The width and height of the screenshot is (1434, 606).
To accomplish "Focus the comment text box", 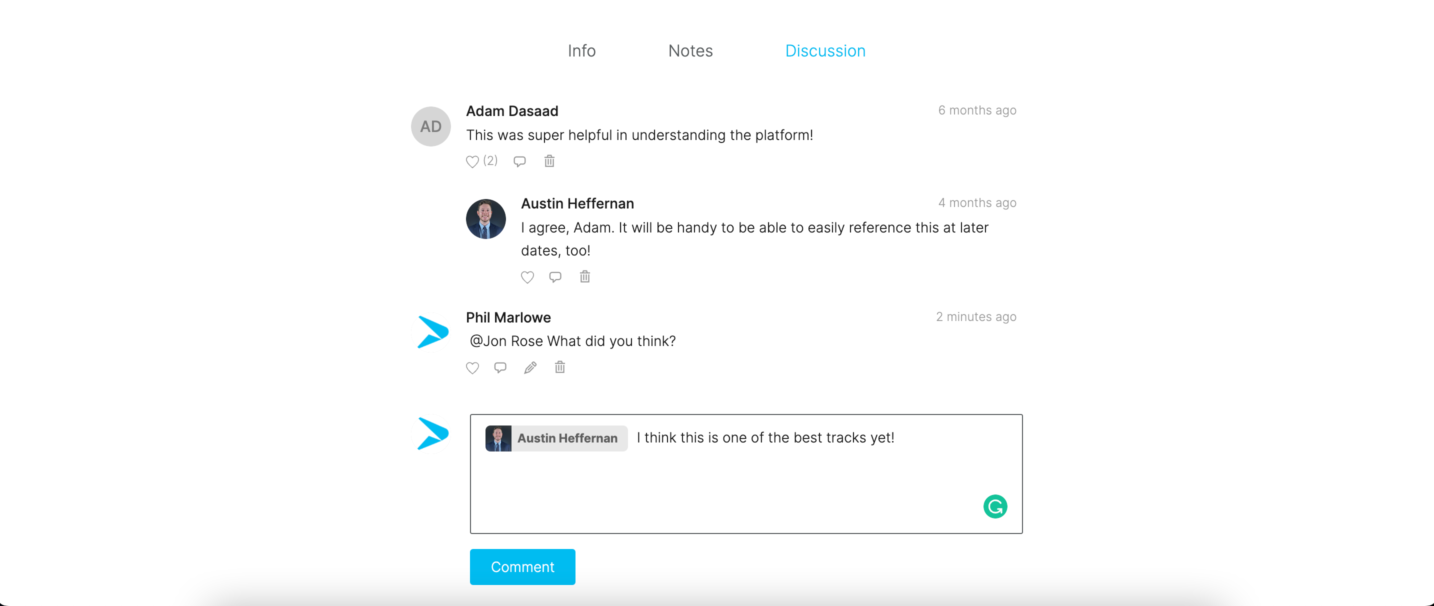I will pyautogui.click(x=746, y=473).
